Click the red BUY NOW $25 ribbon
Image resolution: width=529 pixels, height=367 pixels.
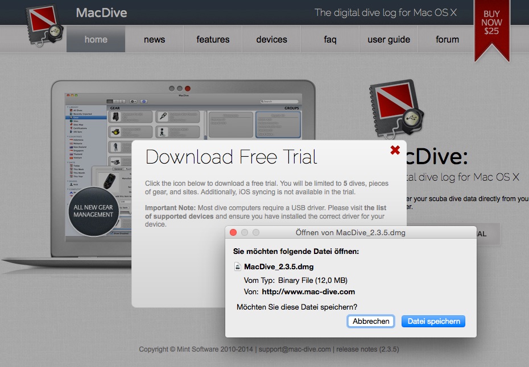click(x=491, y=27)
